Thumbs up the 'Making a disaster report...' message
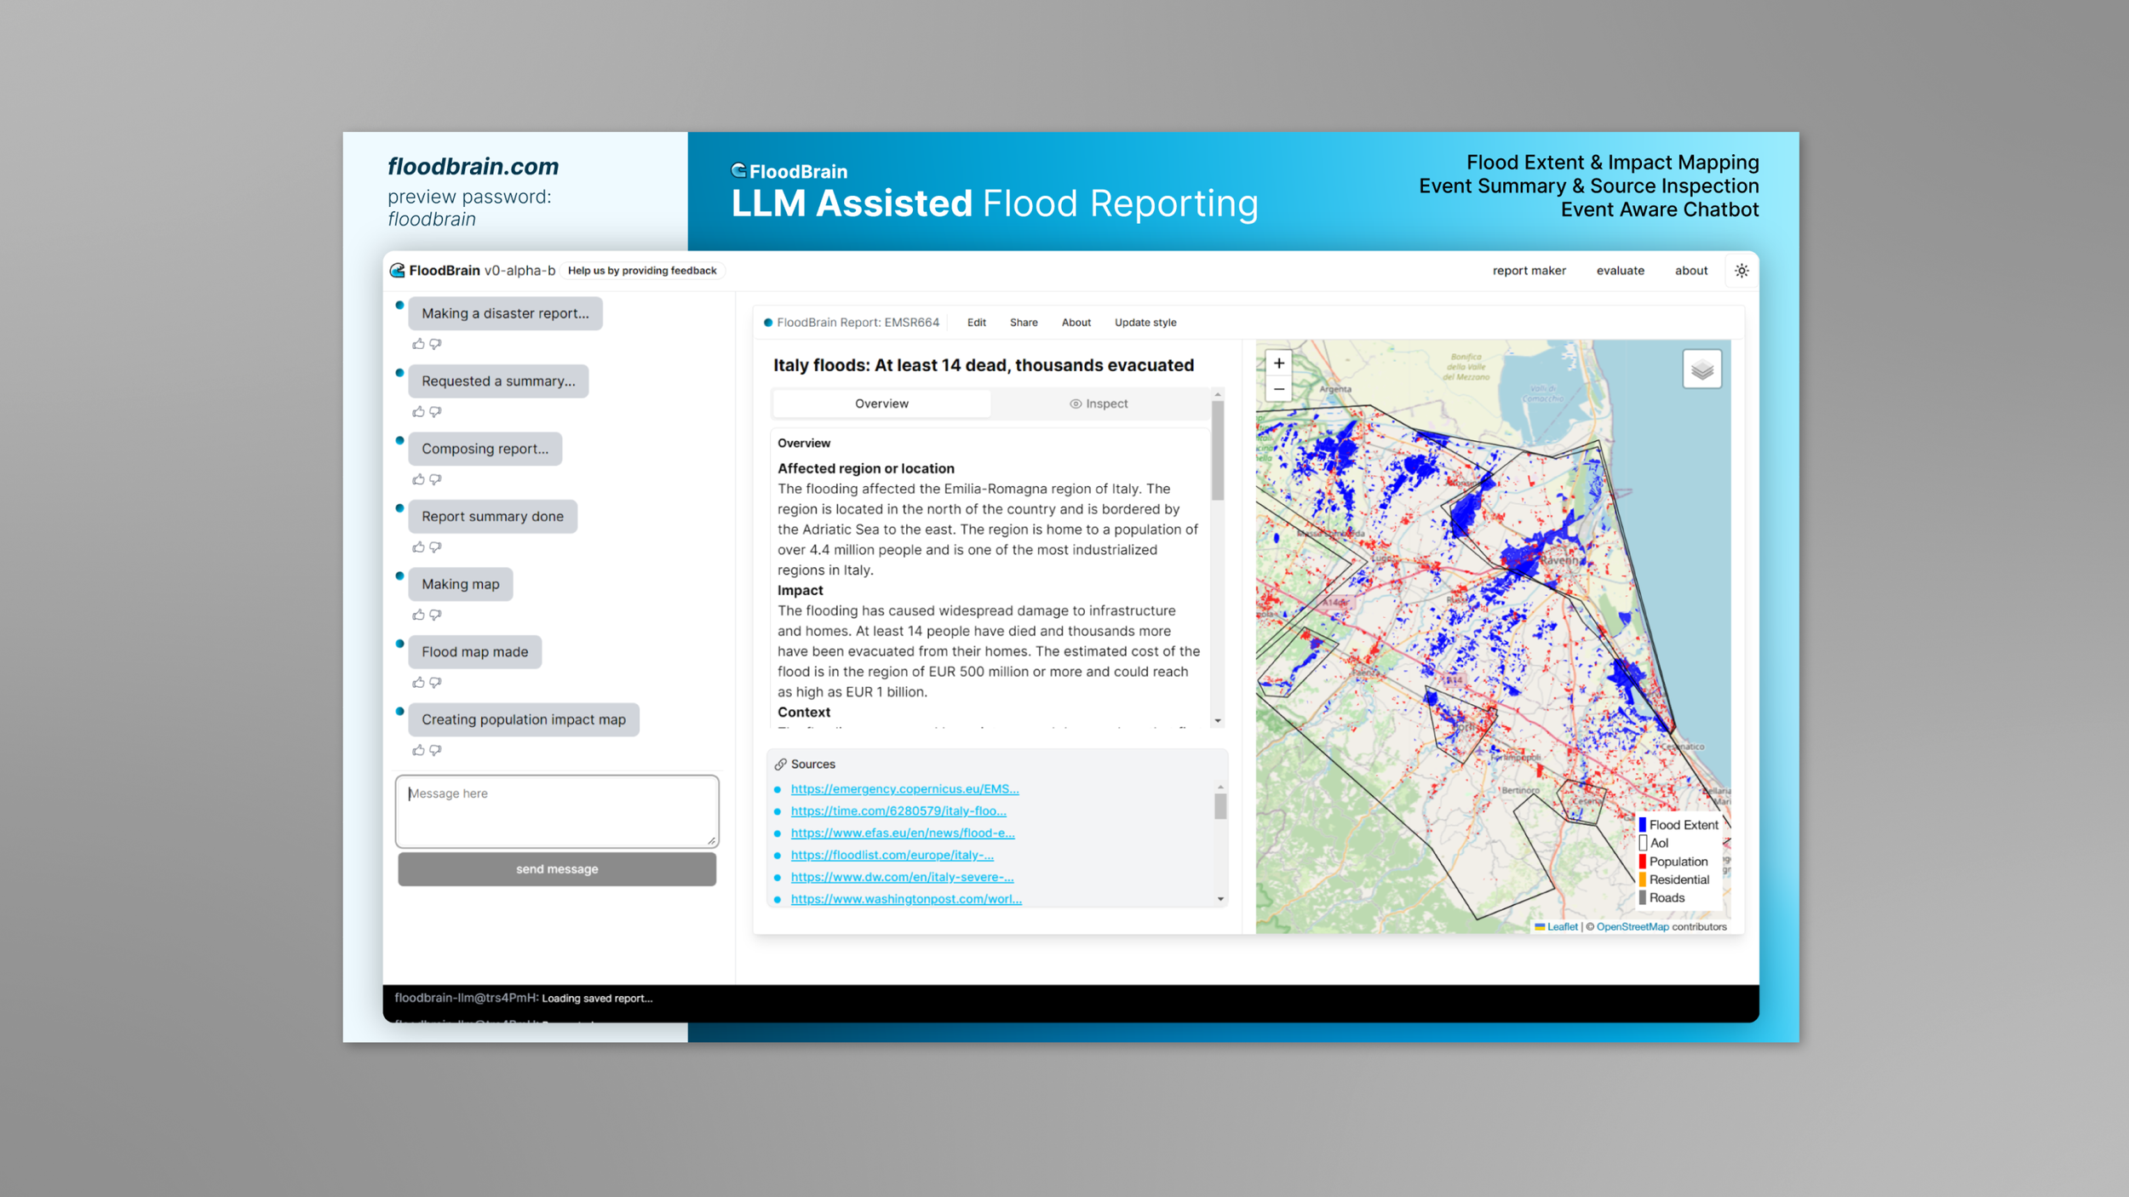The width and height of the screenshot is (2129, 1197). pos(418,344)
